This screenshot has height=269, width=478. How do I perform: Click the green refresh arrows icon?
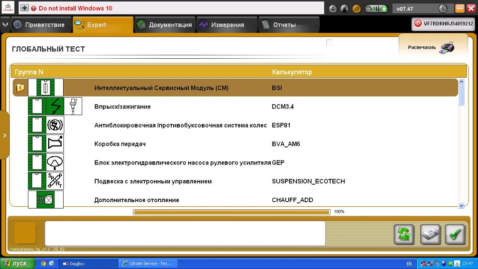point(404,234)
